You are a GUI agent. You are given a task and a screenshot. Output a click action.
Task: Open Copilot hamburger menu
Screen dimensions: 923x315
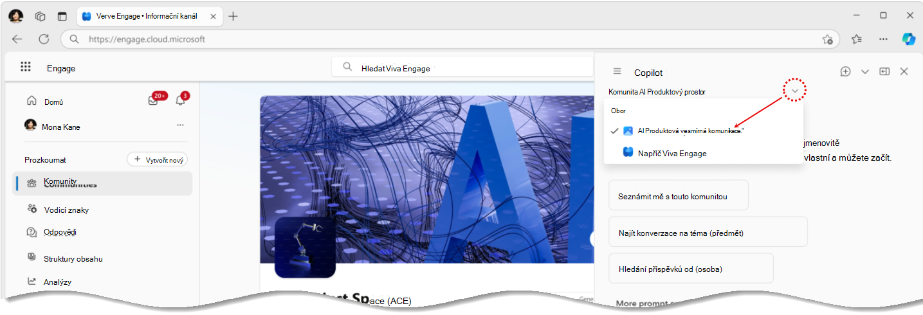pyautogui.click(x=617, y=72)
